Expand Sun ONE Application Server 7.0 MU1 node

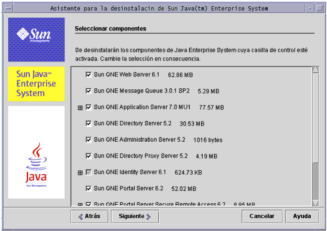80,107
